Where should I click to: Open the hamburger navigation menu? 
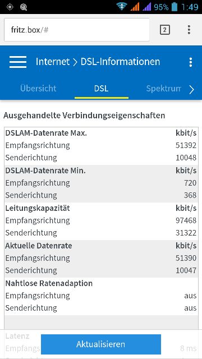18,62
